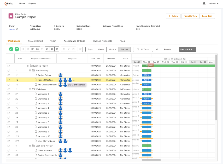
Task: Open the Projects menu item
Action: 32,4
